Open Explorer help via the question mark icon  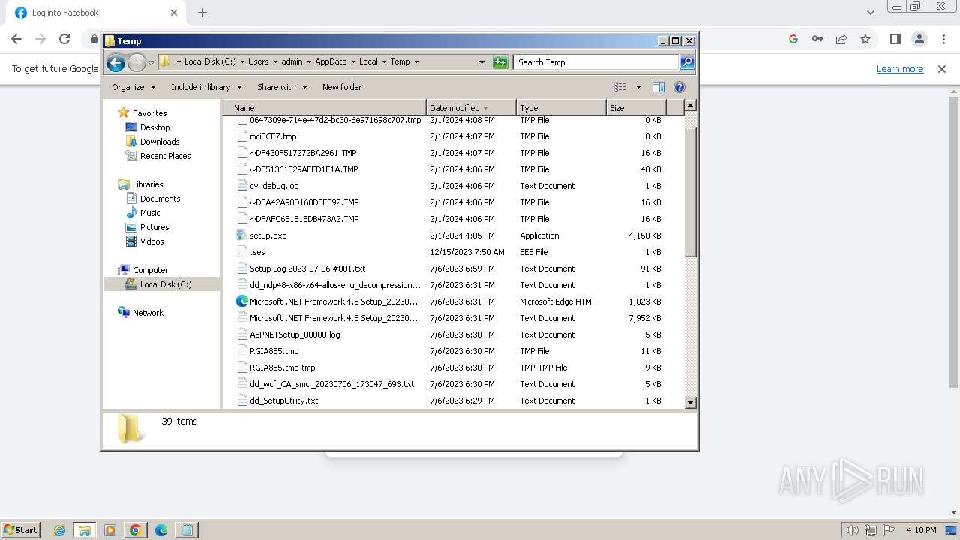coord(679,87)
